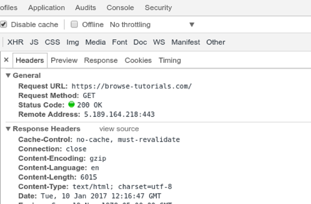Image resolution: width=311 pixels, height=204 pixels.
Task: Click view source for response headers
Action: click(119, 129)
